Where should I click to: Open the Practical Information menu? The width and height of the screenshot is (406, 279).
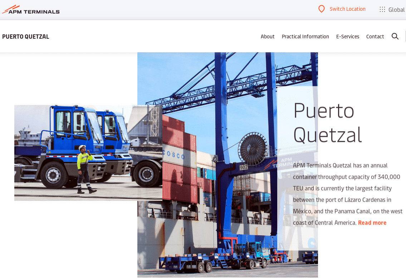pyautogui.click(x=305, y=37)
